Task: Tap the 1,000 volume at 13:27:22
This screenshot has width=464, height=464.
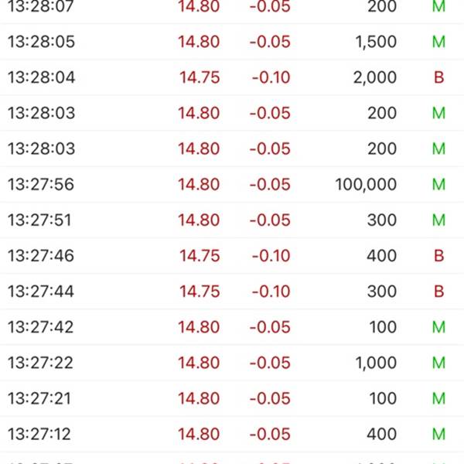Action: point(376,363)
